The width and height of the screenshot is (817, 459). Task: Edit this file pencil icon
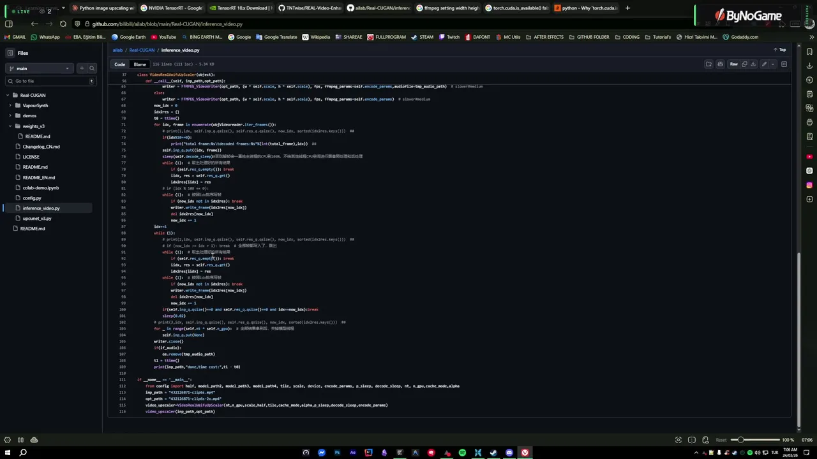(x=764, y=64)
